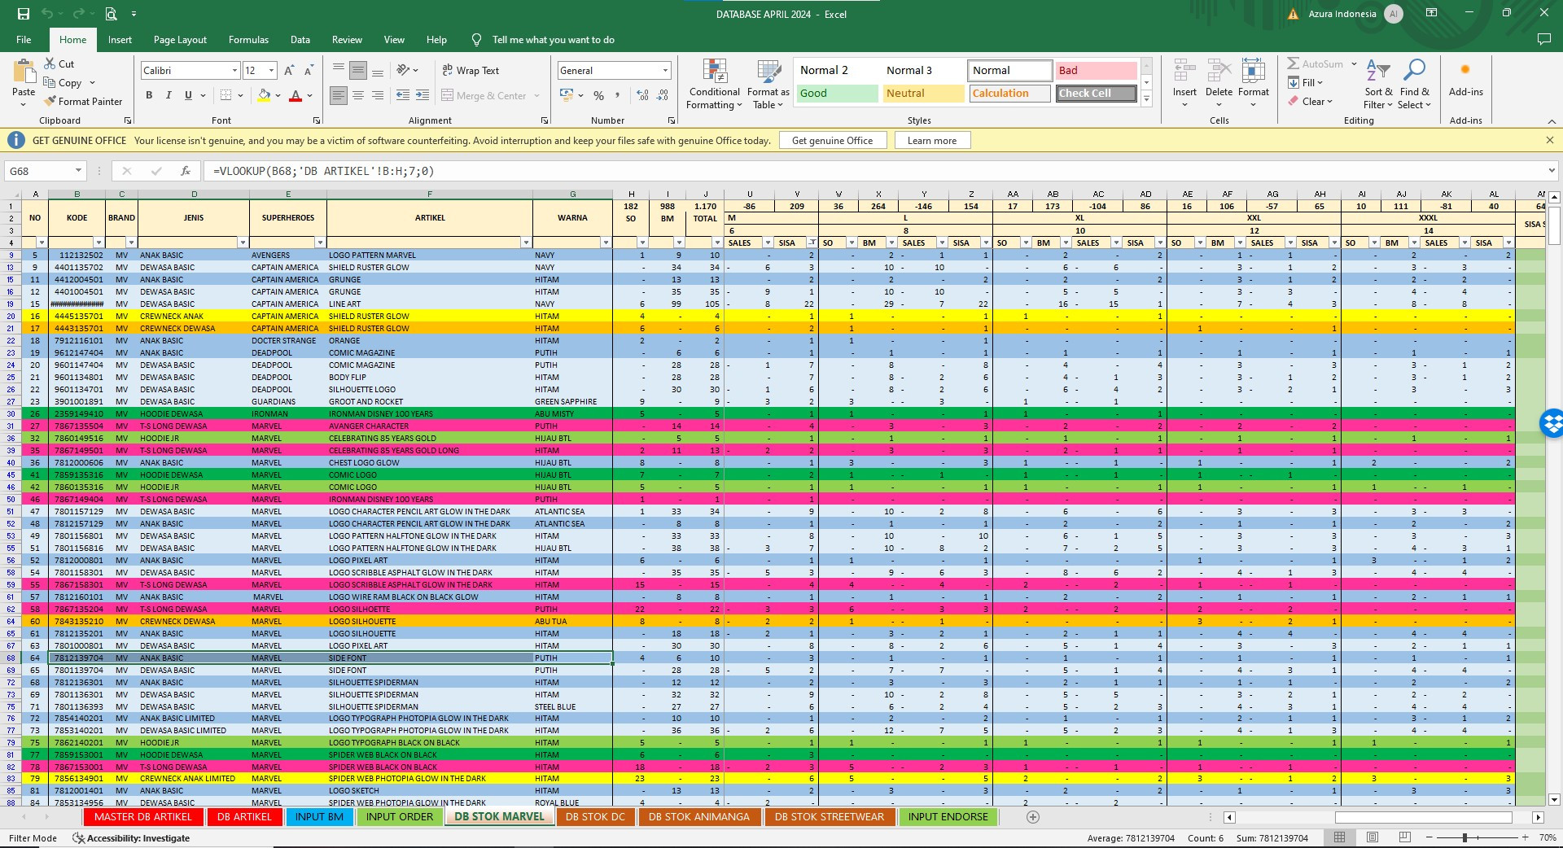
Task: Open Orientation text angle icon
Action: click(403, 71)
